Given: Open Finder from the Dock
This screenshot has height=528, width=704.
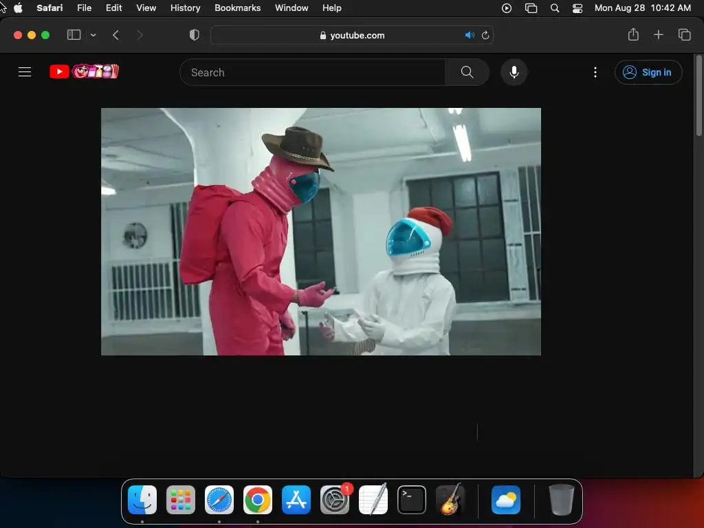Looking at the screenshot, I should pyautogui.click(x=142, y=500).
